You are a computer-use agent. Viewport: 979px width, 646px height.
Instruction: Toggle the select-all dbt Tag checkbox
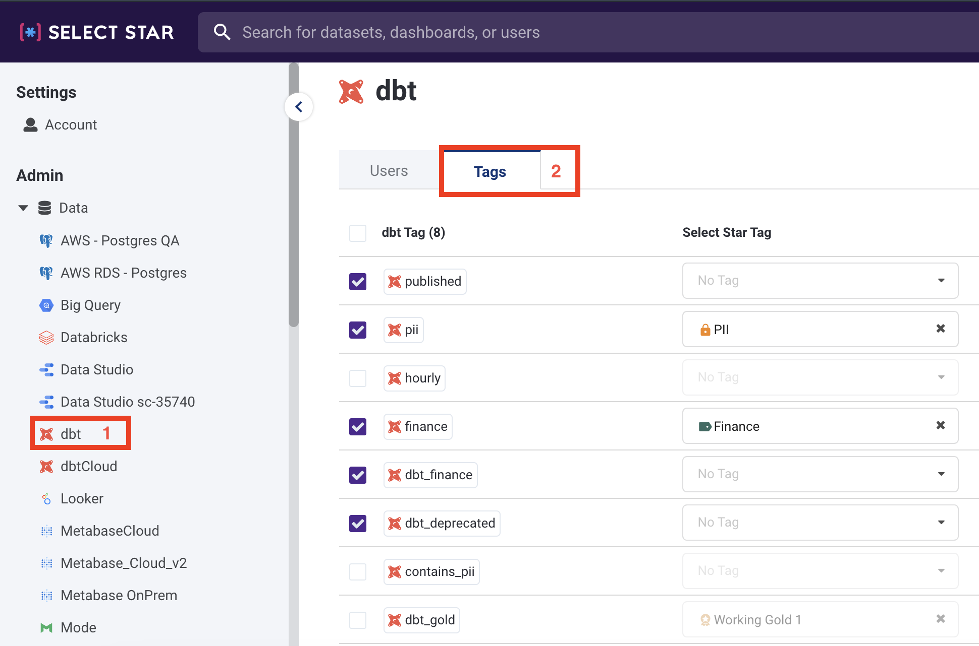coord(358,233)
